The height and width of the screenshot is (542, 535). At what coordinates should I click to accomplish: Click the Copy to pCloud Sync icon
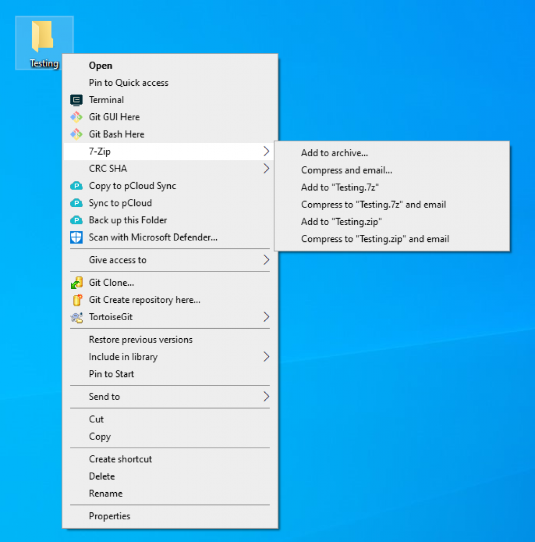pyautogui.click(x=76, y=186)
